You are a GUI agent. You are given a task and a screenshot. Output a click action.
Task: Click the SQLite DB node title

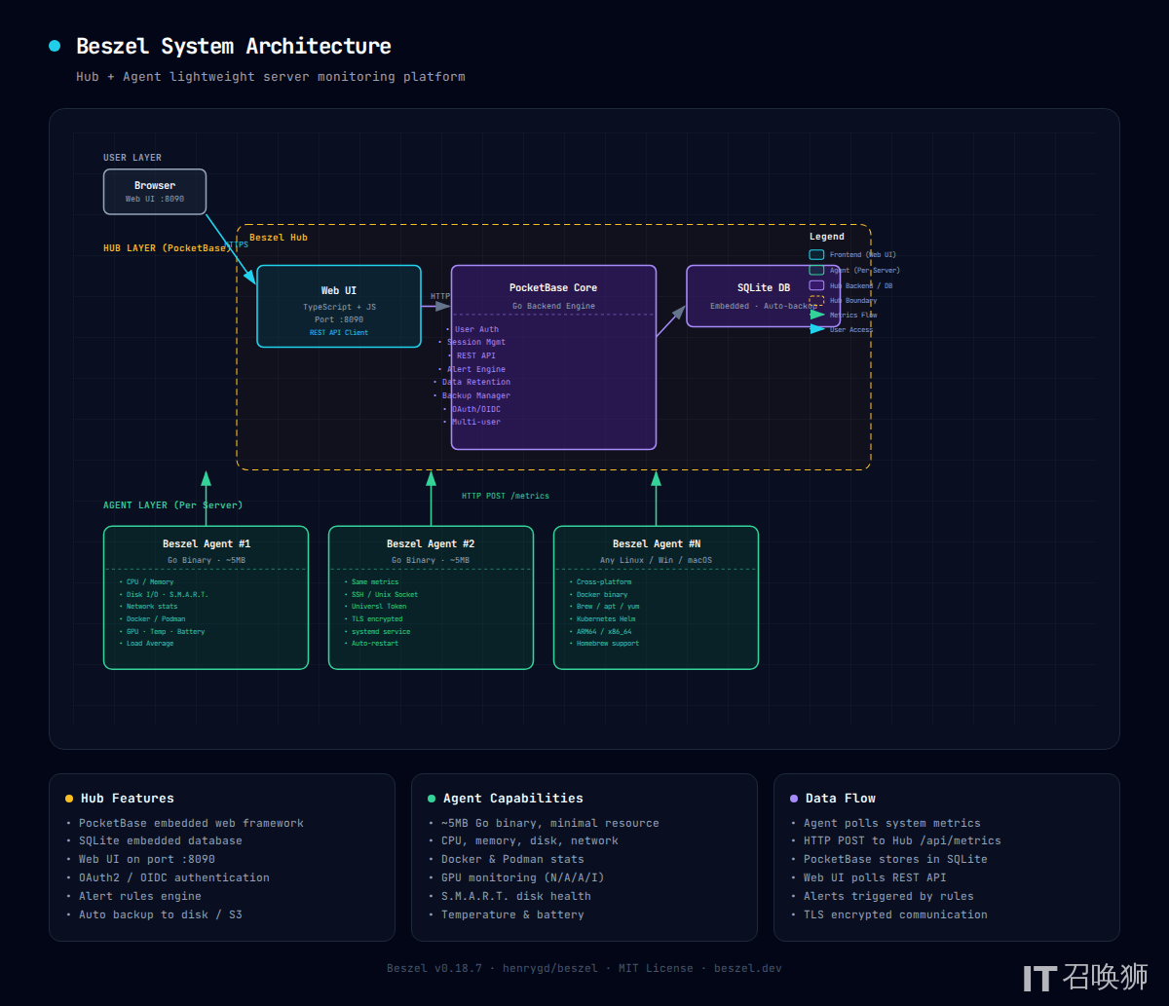click(x=764, y=287)
